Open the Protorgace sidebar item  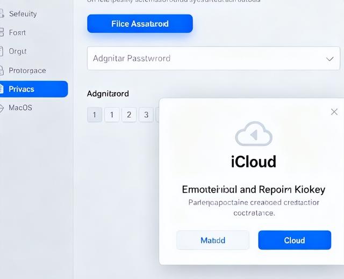point(27,70)
